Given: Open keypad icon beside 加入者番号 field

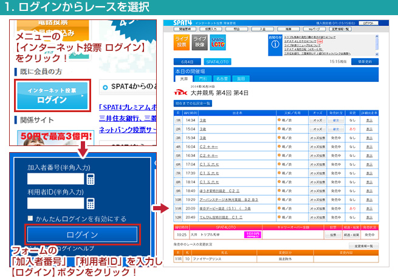Looking at the screenshot, I should (91, 179).
